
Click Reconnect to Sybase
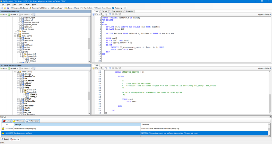(20, 8)
